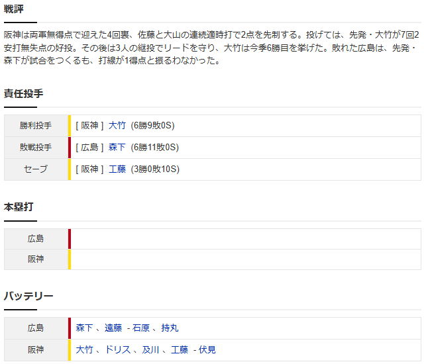The image size is (424, 364).
Task: Select the セーブ row label
Action: pos(36,169)
